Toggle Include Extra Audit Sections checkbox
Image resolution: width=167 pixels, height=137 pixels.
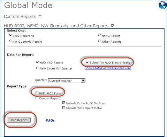tap(63, 103)
